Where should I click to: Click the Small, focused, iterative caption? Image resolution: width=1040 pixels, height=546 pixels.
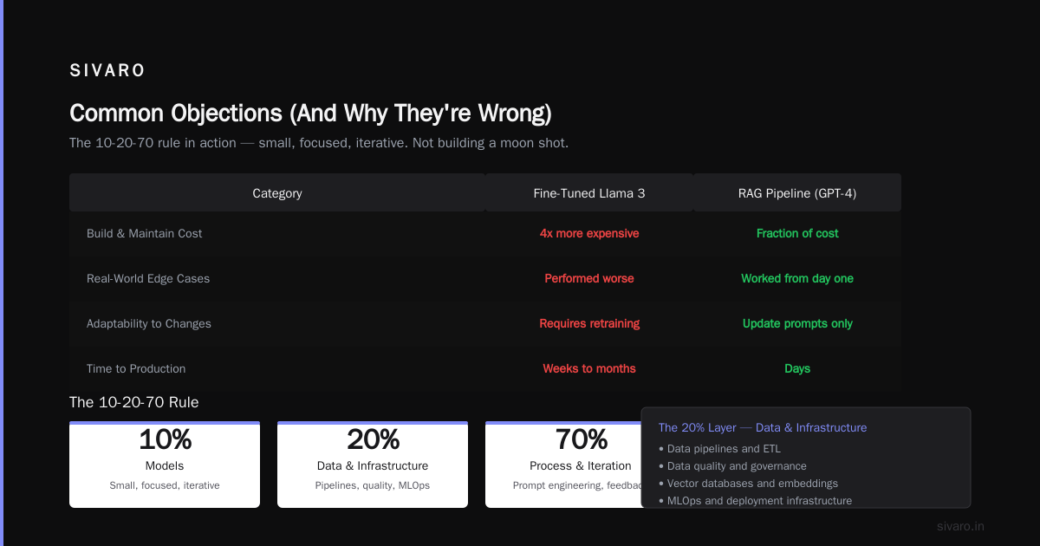click(x=165, y=485)
